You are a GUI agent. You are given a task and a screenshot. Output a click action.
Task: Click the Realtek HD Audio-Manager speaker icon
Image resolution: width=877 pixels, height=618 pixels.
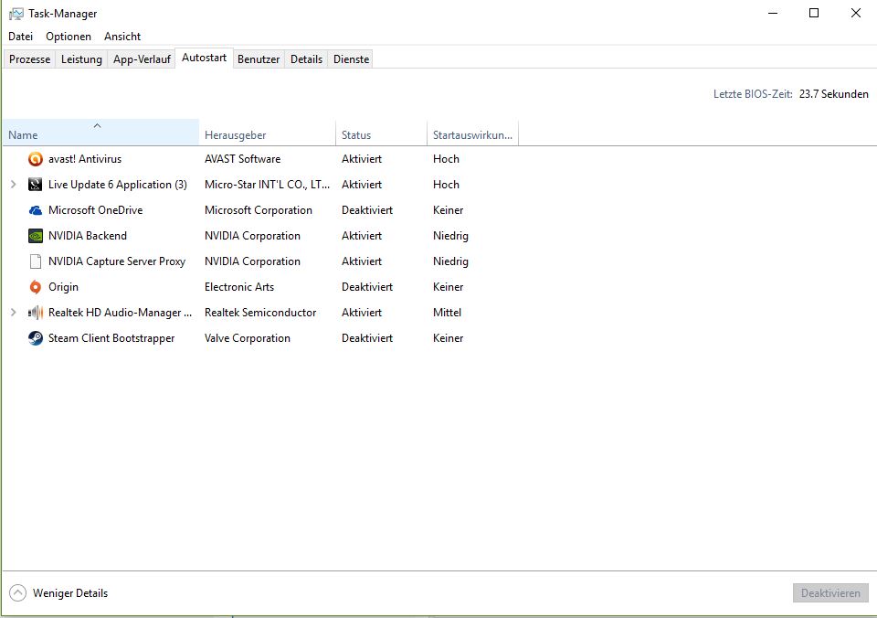(36, 313)
